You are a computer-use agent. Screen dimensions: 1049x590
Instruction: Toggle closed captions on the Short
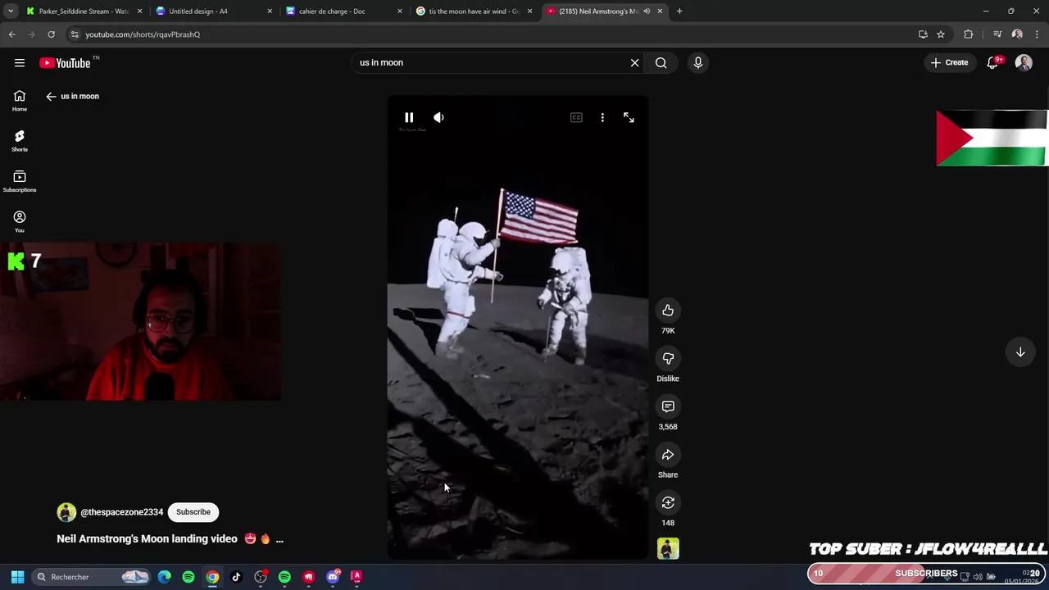coord(576,117)
